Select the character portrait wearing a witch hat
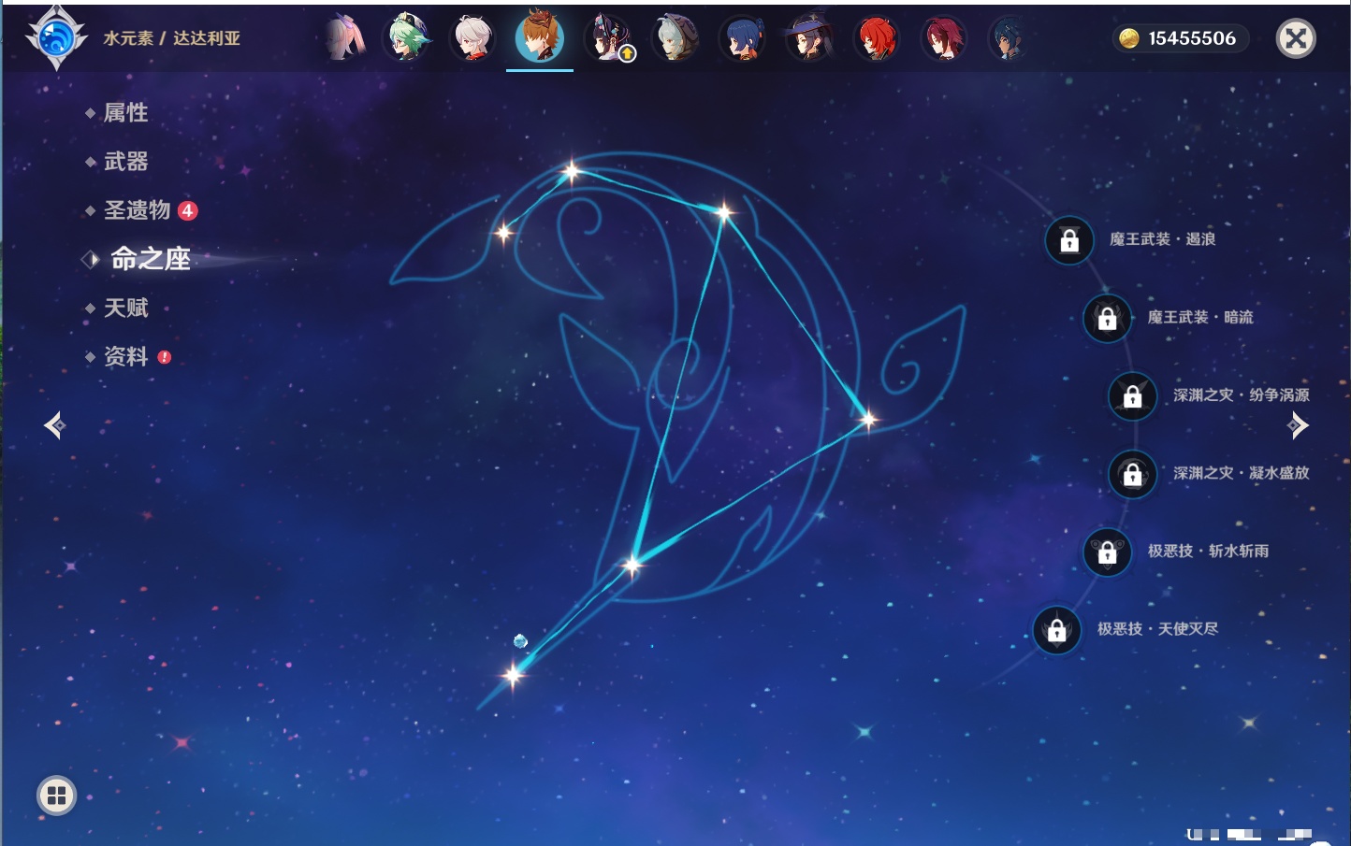 (x=809, y=38)
